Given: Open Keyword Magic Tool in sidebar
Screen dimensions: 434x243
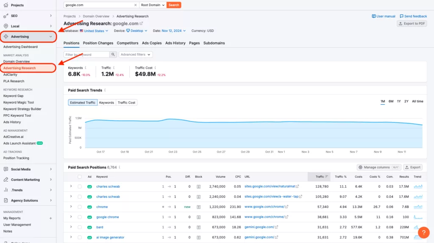Looking at the screenshot, I should (19, 102).
